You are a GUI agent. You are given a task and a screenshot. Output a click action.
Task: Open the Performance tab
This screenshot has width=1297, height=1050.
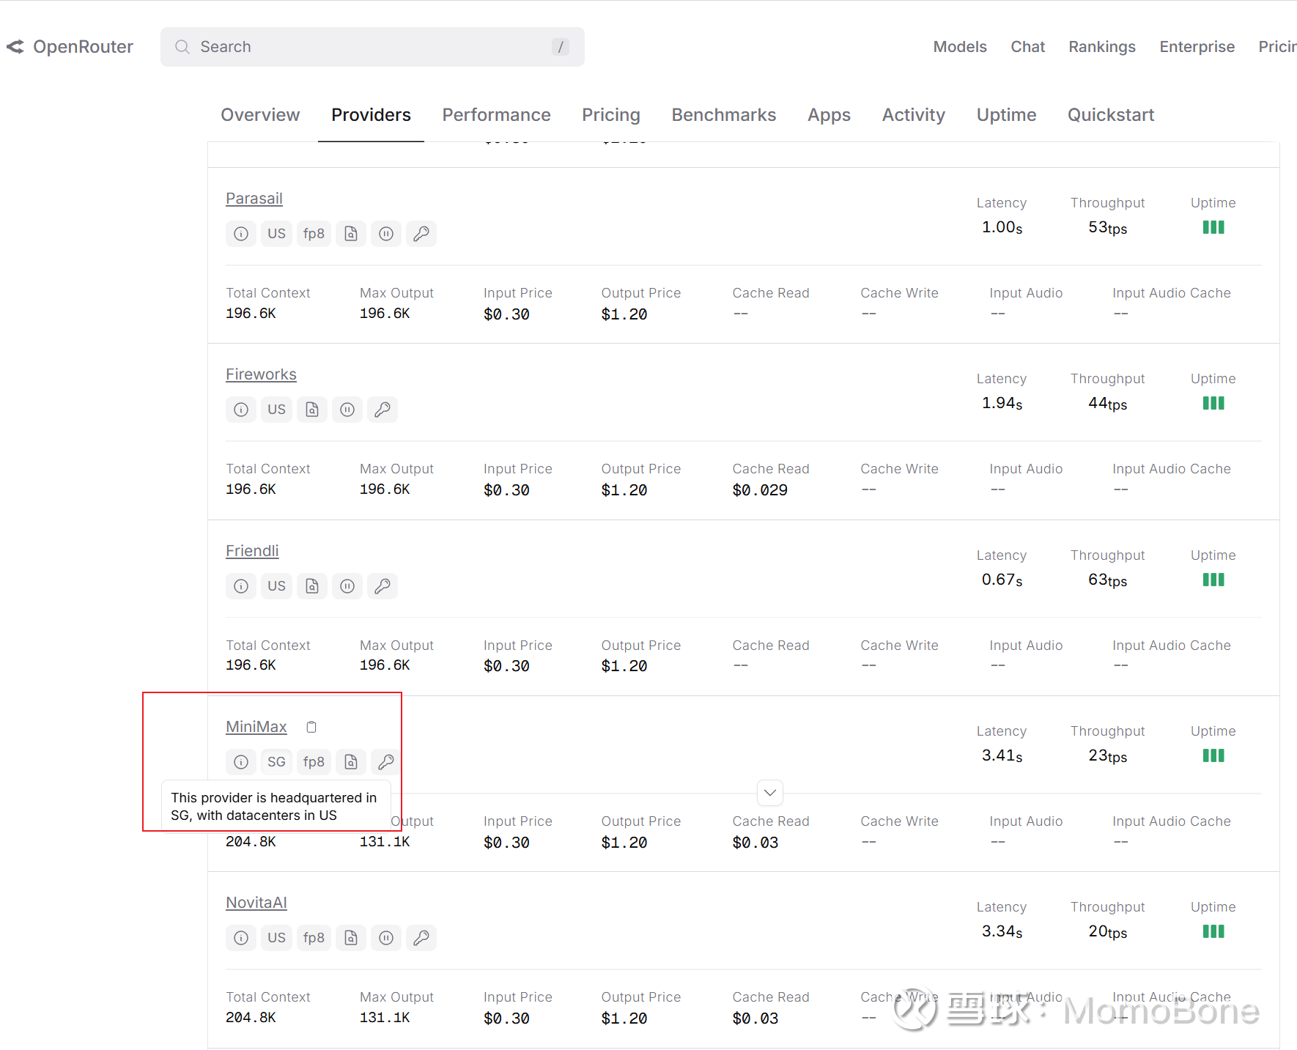pyautogui.click(x=496, y=115)
